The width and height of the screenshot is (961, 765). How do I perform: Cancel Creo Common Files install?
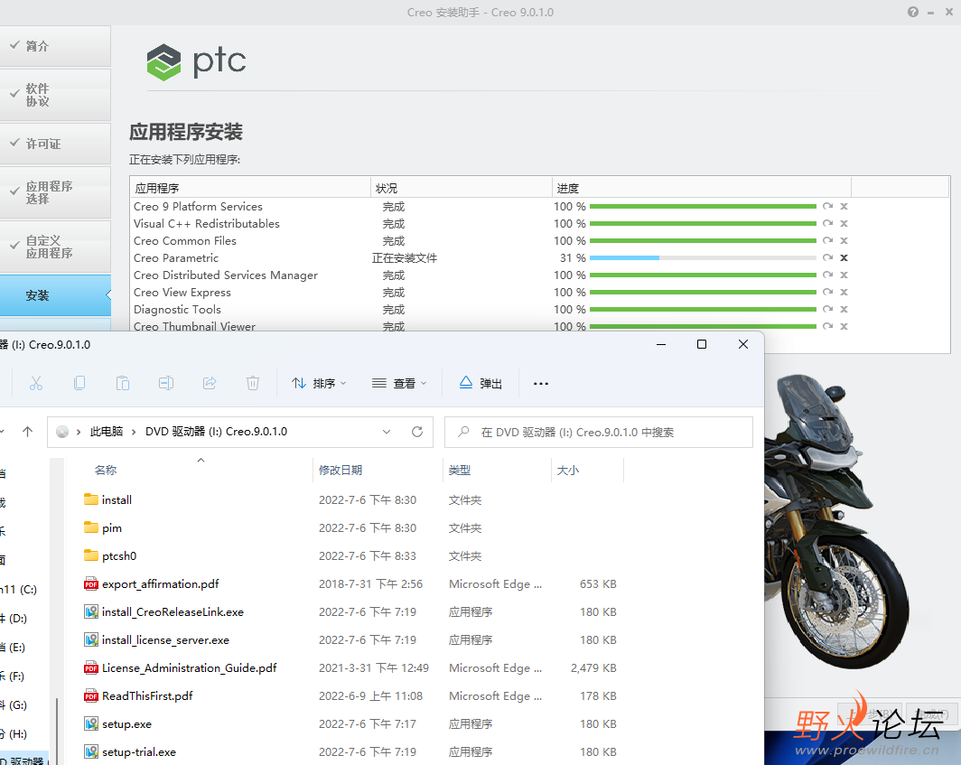coord(844,241)
